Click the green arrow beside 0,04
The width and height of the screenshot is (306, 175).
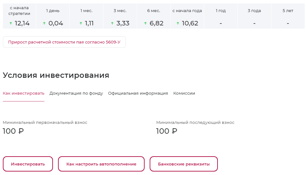(44, 23)
